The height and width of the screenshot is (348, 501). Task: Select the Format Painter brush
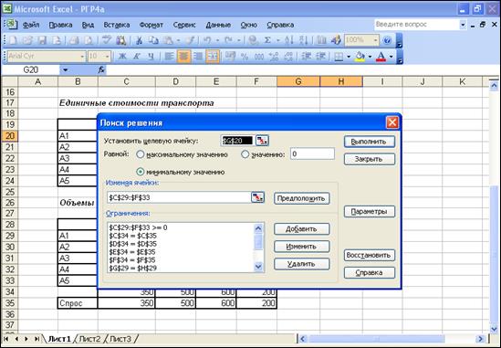point(191,40)
